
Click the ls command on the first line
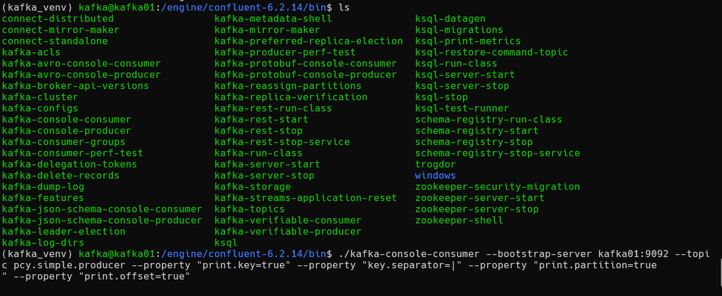344,8
